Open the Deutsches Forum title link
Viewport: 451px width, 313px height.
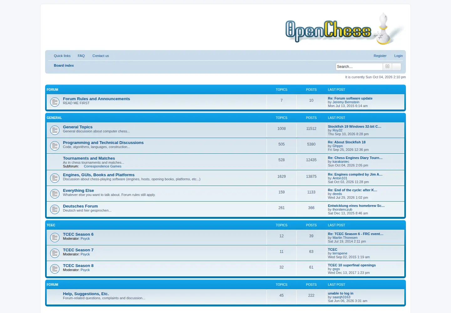[x=80, y=206]
